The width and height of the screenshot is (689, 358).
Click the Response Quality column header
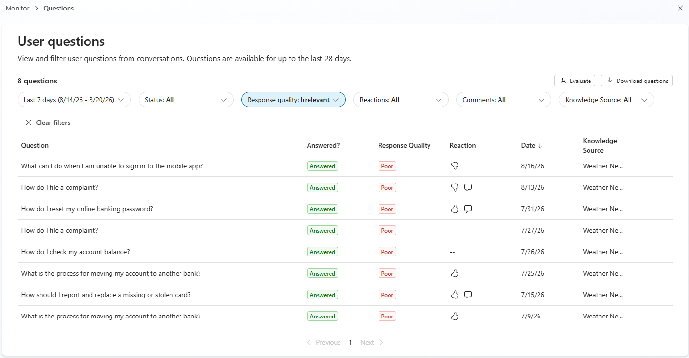point(404,145)
